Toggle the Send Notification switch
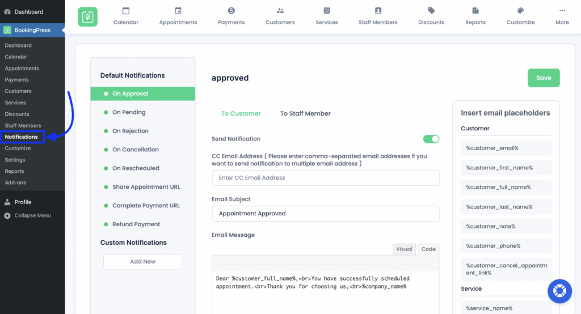This screenshot has height=314, width=581. coord(431,139)
